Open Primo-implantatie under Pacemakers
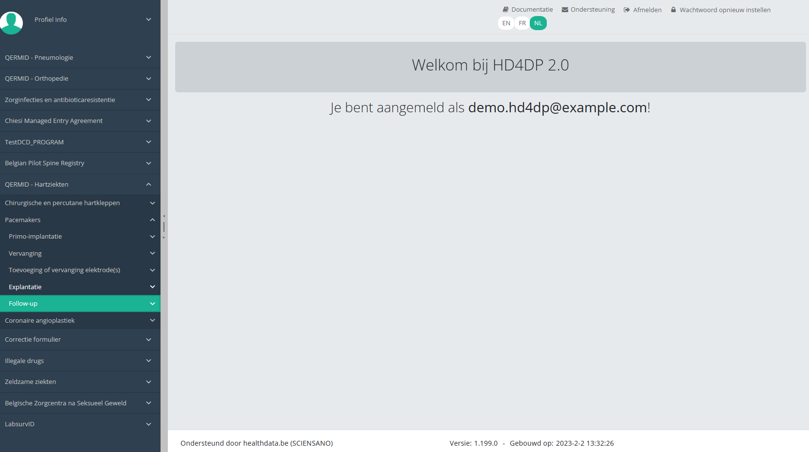 (x=36, y=236)
